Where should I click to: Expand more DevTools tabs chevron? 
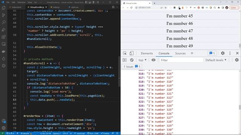[192, 53]
